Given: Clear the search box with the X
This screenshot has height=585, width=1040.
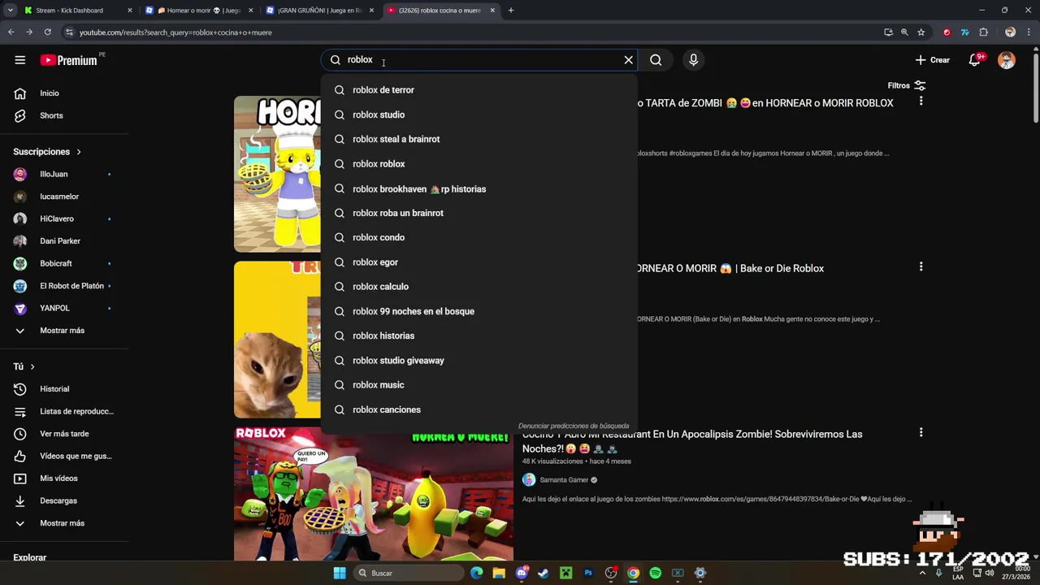Looking at the screenshot, I should pos(628,60).
